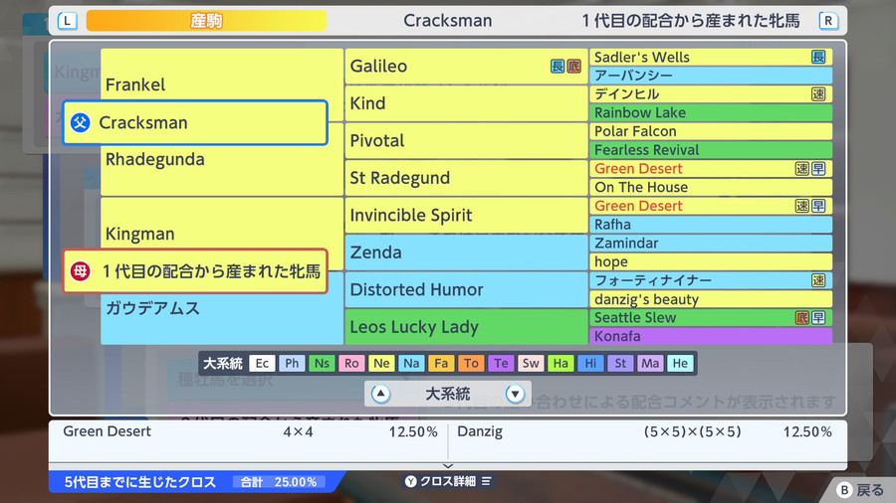The height and width of the screenshot is (503, 896).
Task: Click the L shoulder button icon
Action: [68, 21]
